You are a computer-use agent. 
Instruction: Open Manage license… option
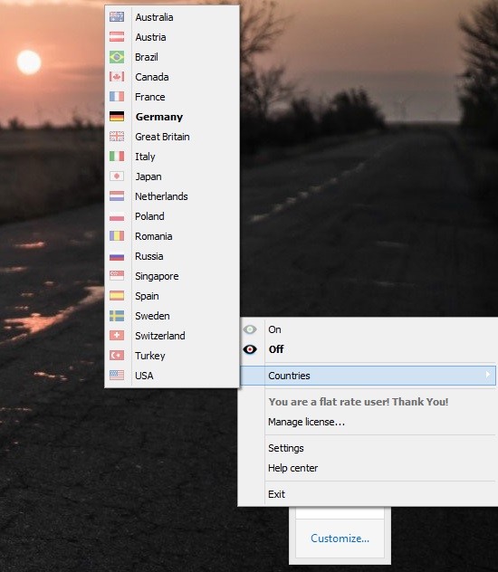(x=306, y=422)
